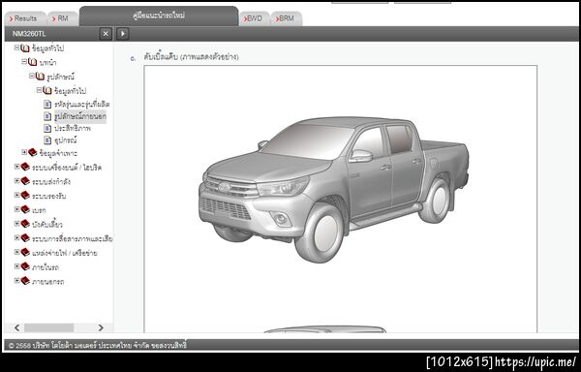Click the red book icon for ระบบรองรับ
Screen dimensions: 581x372
click(25, 195)
